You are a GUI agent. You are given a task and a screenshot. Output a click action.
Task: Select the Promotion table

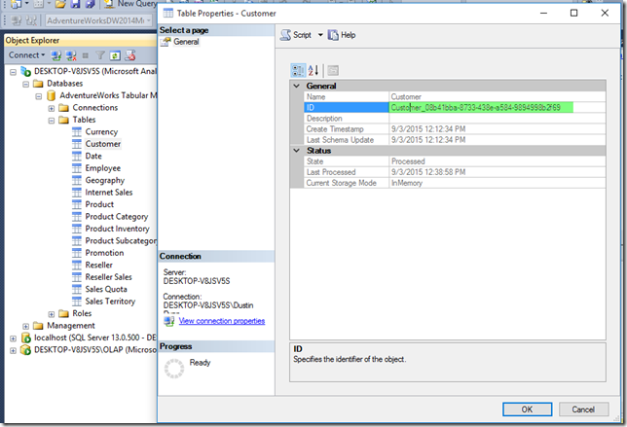click(x=104, y=253)
